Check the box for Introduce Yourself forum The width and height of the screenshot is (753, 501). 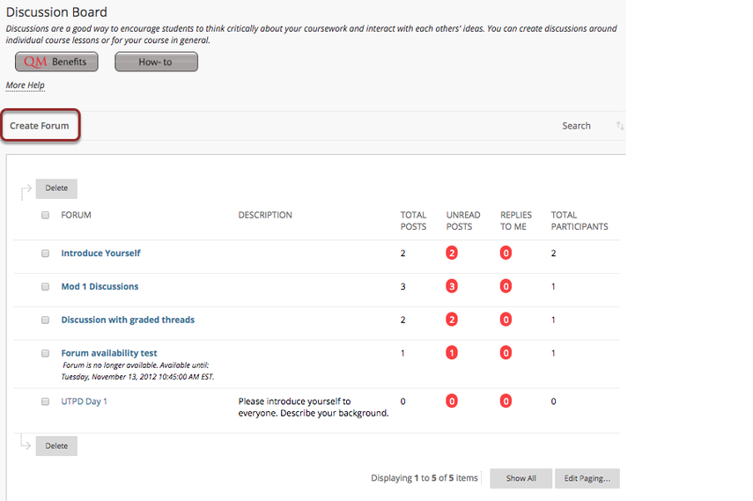45,254
